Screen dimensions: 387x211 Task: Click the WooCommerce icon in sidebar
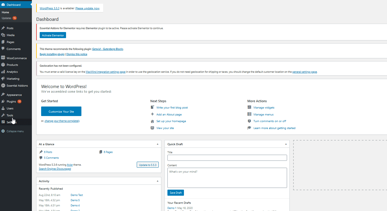(3, 58)
